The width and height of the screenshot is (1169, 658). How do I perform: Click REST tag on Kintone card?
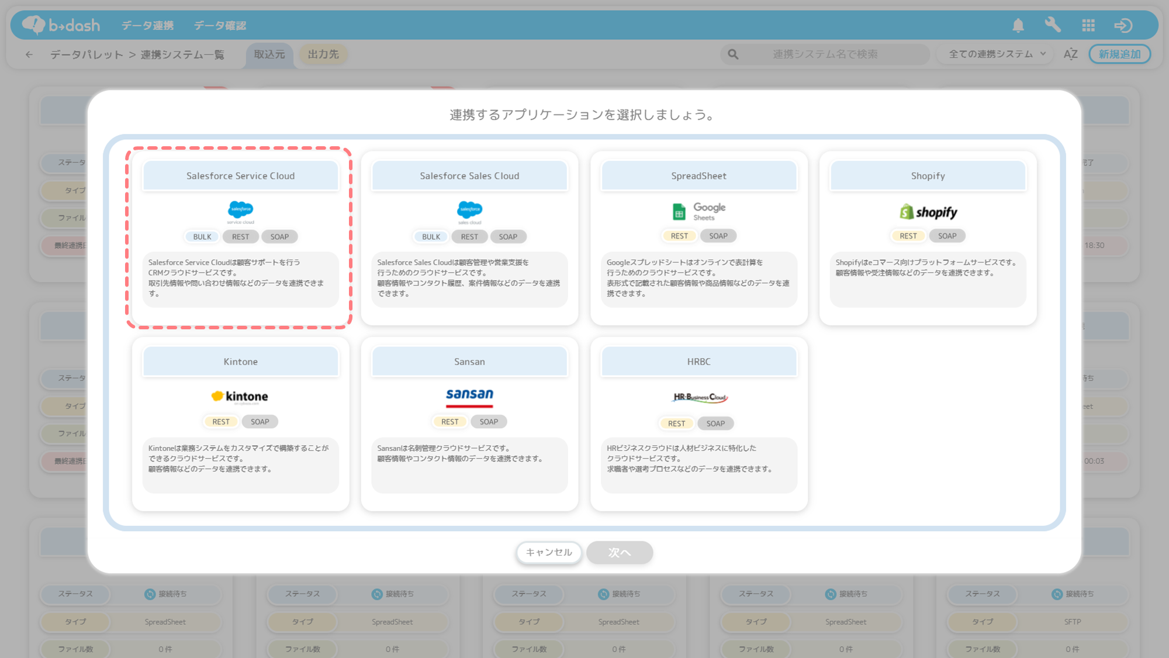point(221,422)
